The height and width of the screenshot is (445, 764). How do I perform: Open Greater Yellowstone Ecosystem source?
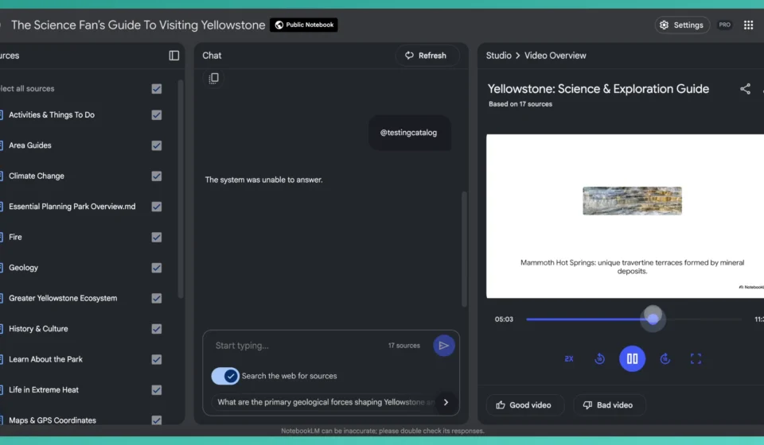(x=63, y=298)
